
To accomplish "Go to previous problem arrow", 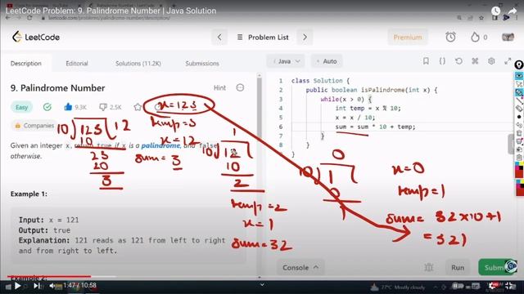I will click(219, 38).
